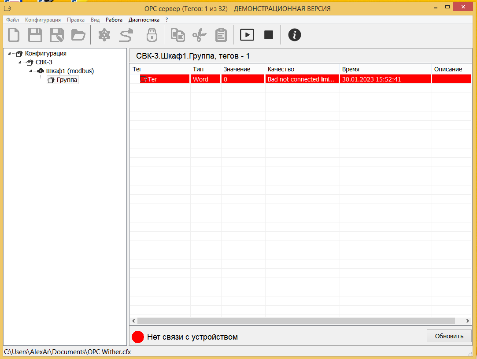Click the horizontal scrollbar right arrow
This screenshot has height=359, width=477.
click(468, 321)
